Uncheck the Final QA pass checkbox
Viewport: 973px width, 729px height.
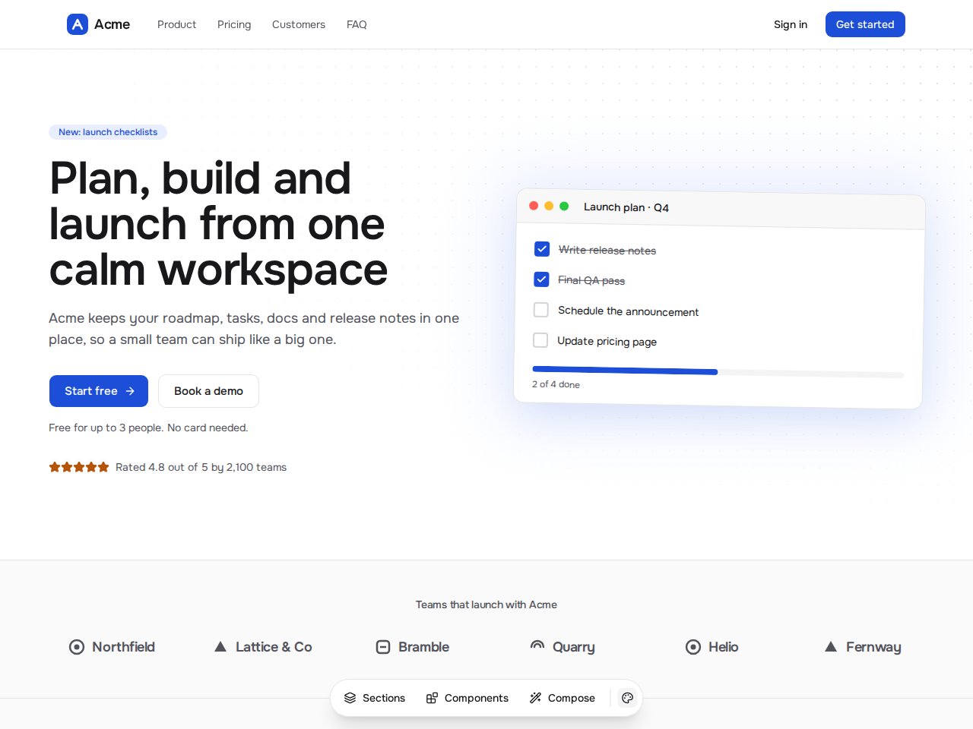tap(541, 279)
